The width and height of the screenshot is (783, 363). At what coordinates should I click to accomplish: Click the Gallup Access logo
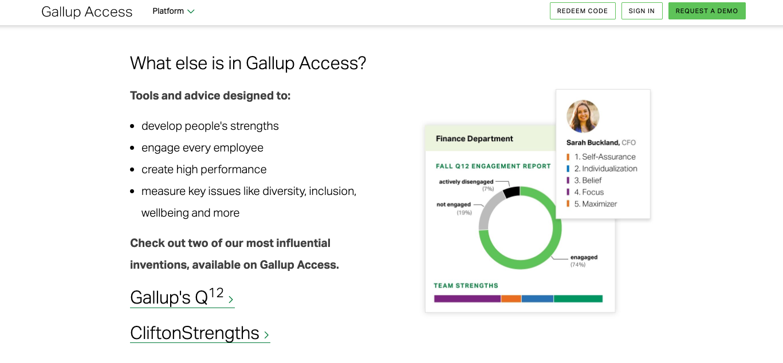click(x=87, y=11)
